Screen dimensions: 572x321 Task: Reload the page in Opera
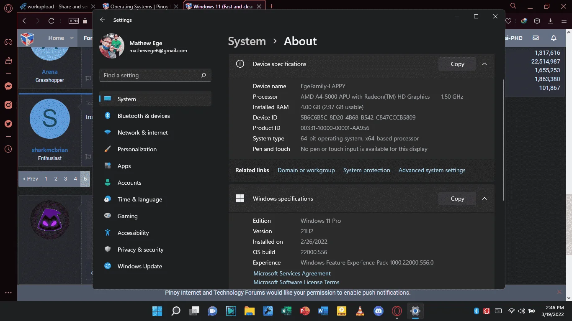pyautogui.click(x=51, y=21)
